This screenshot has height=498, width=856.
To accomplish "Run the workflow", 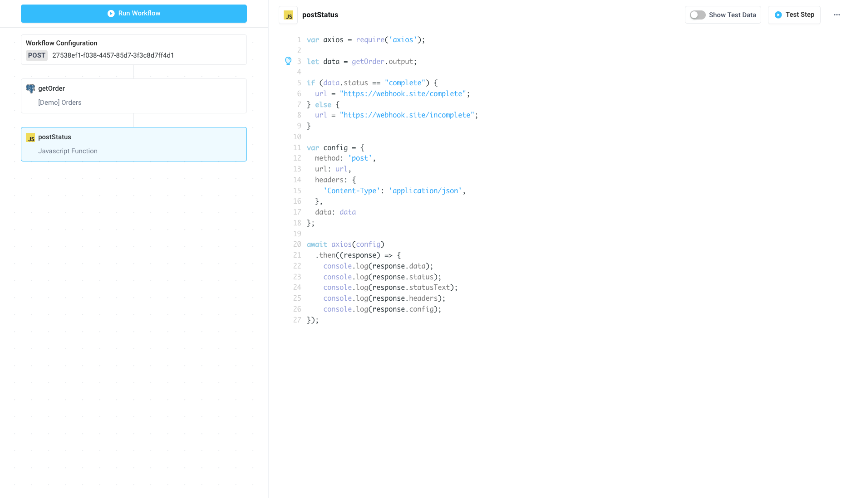I will coord(134,13).
